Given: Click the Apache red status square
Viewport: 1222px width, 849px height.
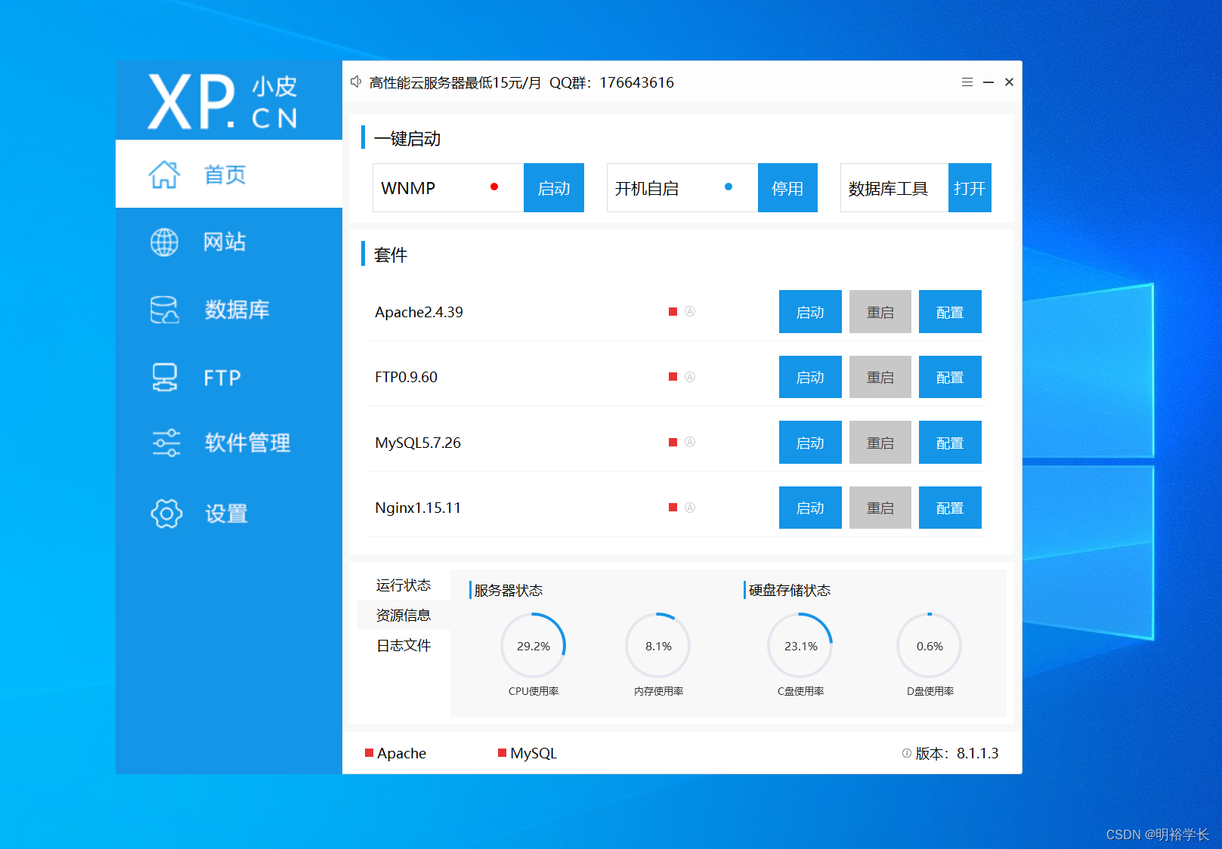Looking at the screenshot, I should [673, 311].
